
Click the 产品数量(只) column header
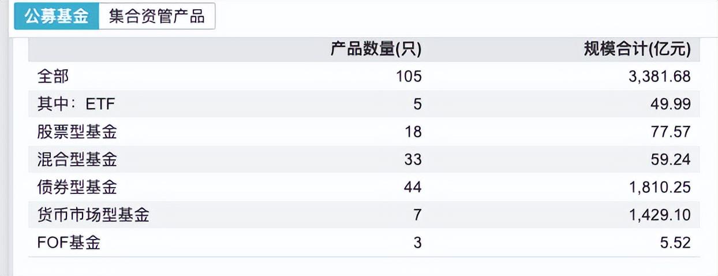(376, 49)
